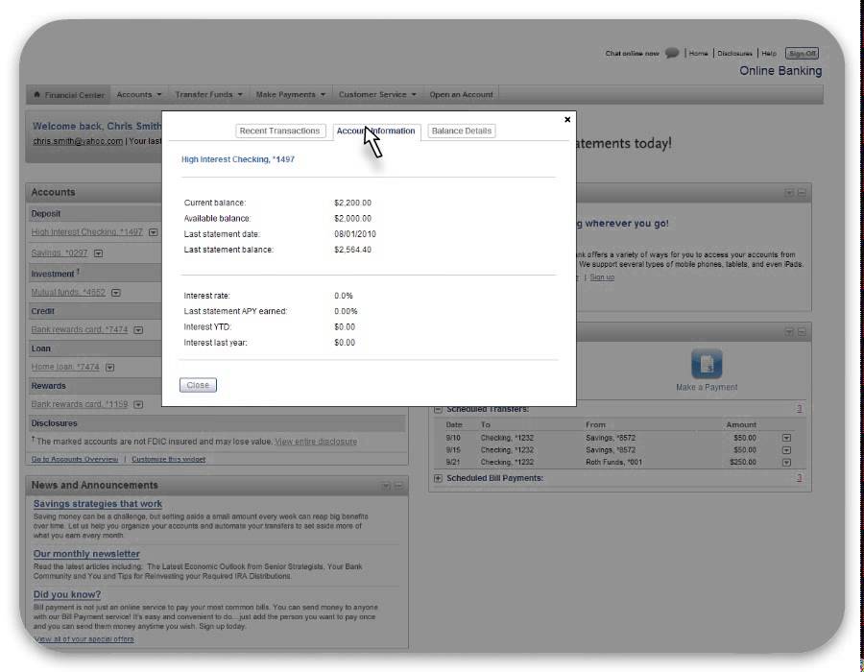Close the account popup with the X
The height and width of the screenshot is (672, 864).
click(x=567, y=120)
